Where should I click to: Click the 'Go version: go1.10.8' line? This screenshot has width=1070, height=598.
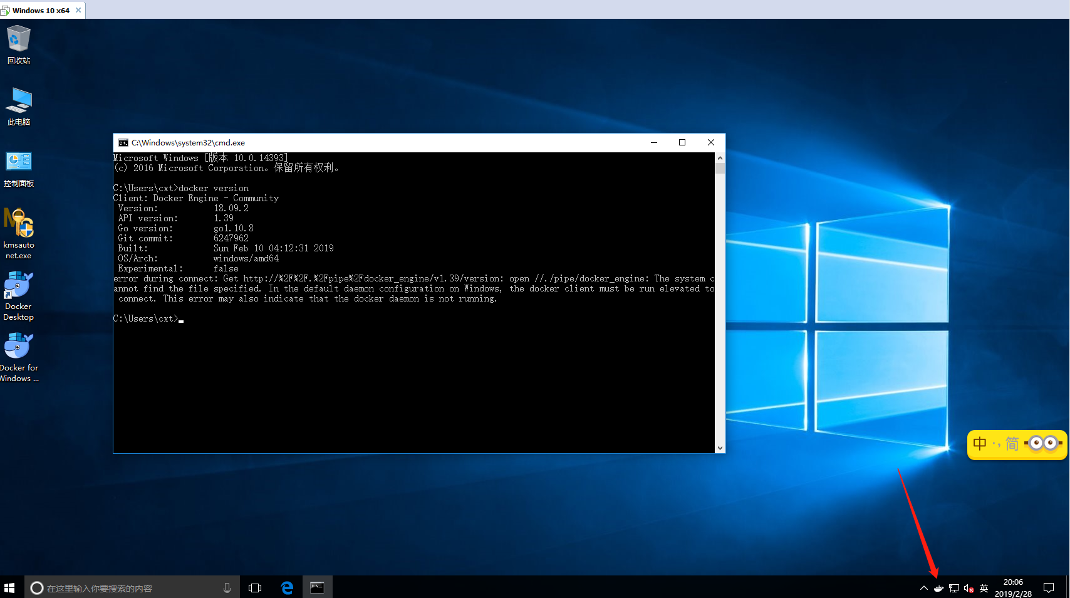(x=186, y=228)
